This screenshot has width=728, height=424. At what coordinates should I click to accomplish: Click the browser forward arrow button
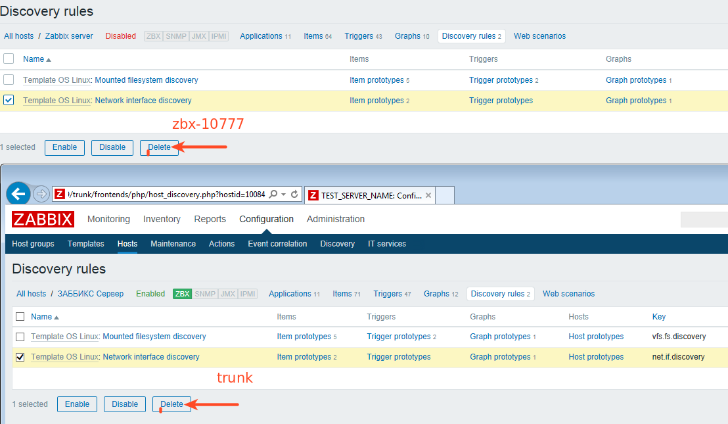(41, 194)
